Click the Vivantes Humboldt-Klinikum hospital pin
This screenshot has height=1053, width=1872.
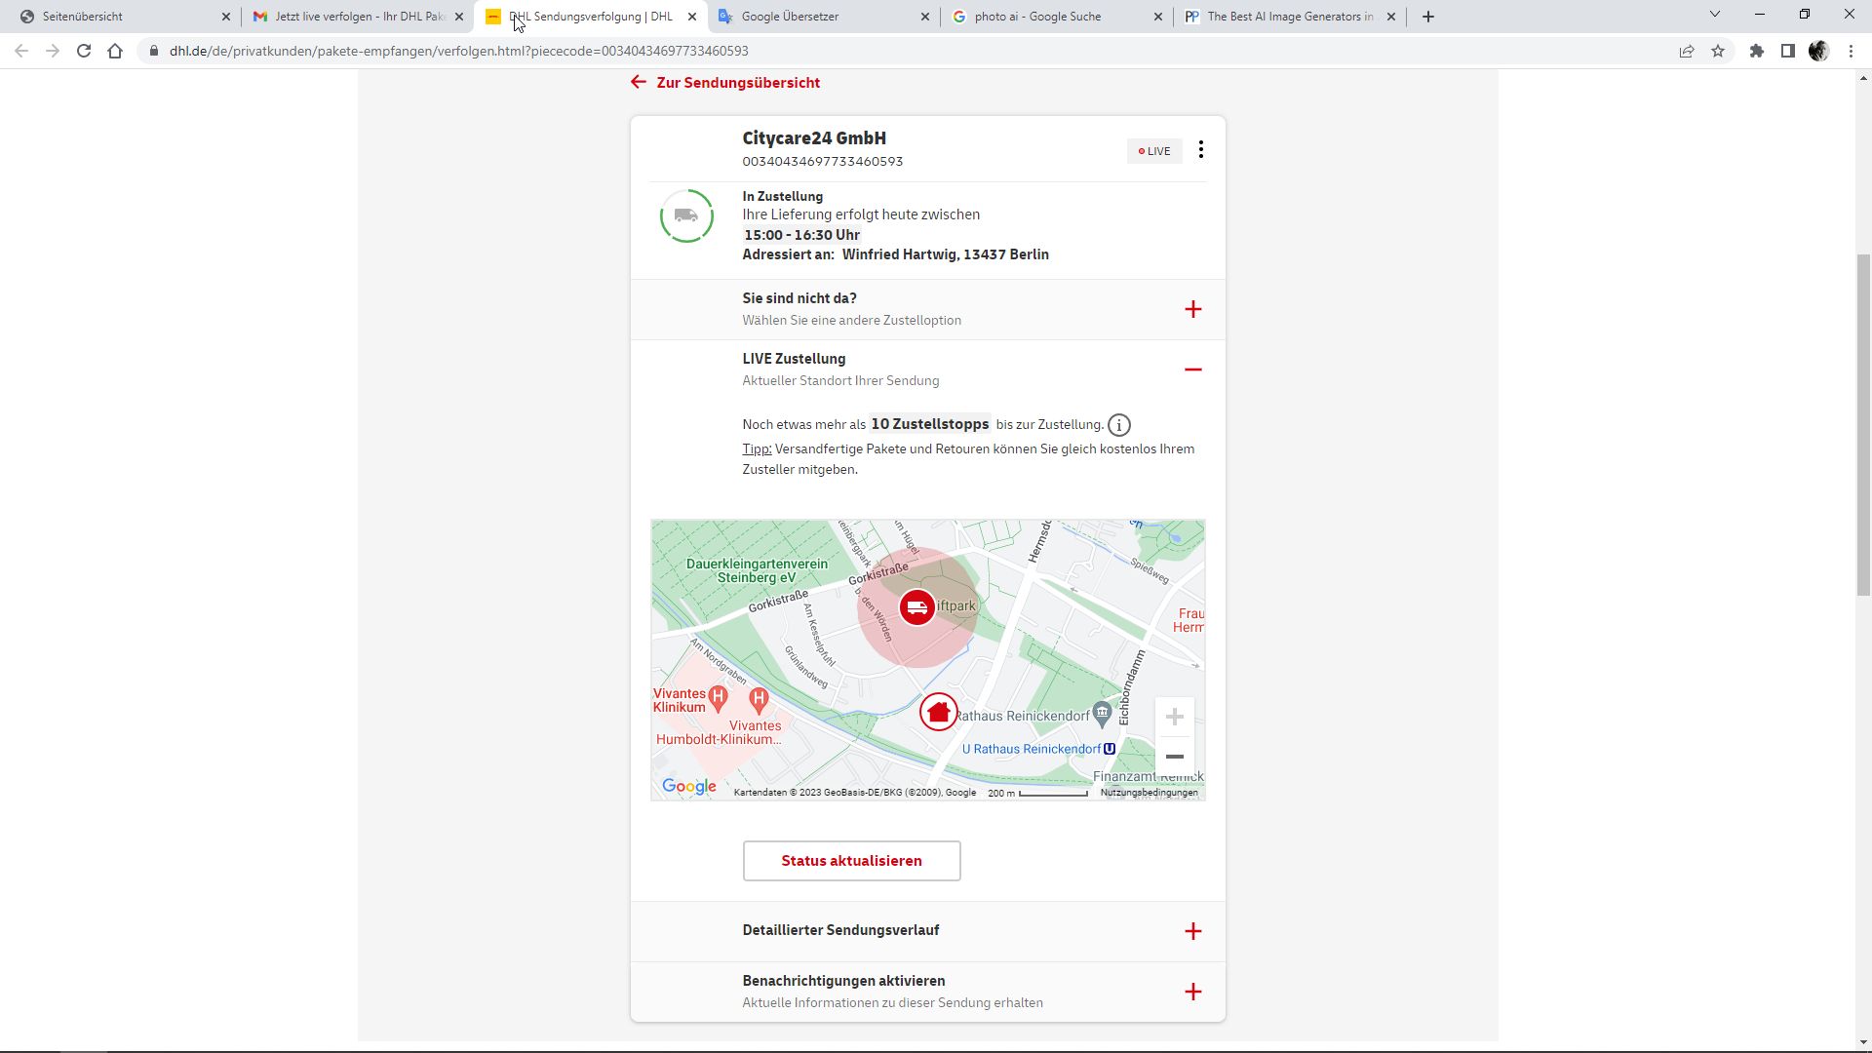[x=759, y=699]
